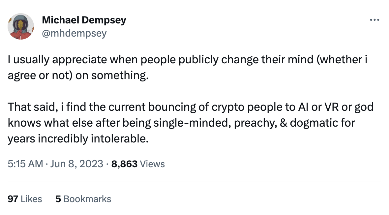Click the 5:15 AM timestamp

pos(25,164)
